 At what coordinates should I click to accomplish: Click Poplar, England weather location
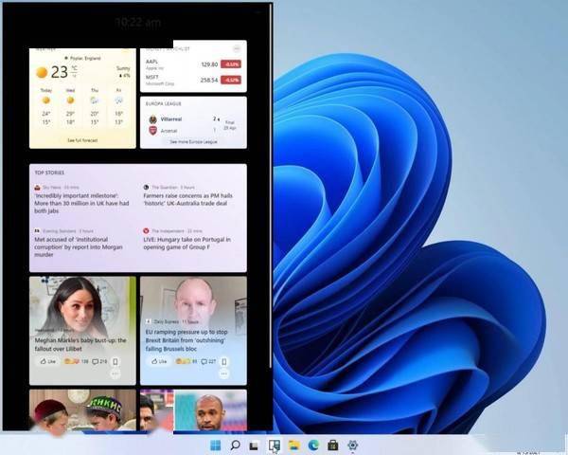click(82, 58)
